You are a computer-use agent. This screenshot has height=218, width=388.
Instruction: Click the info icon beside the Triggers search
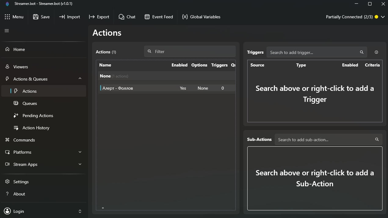[376, 52]
